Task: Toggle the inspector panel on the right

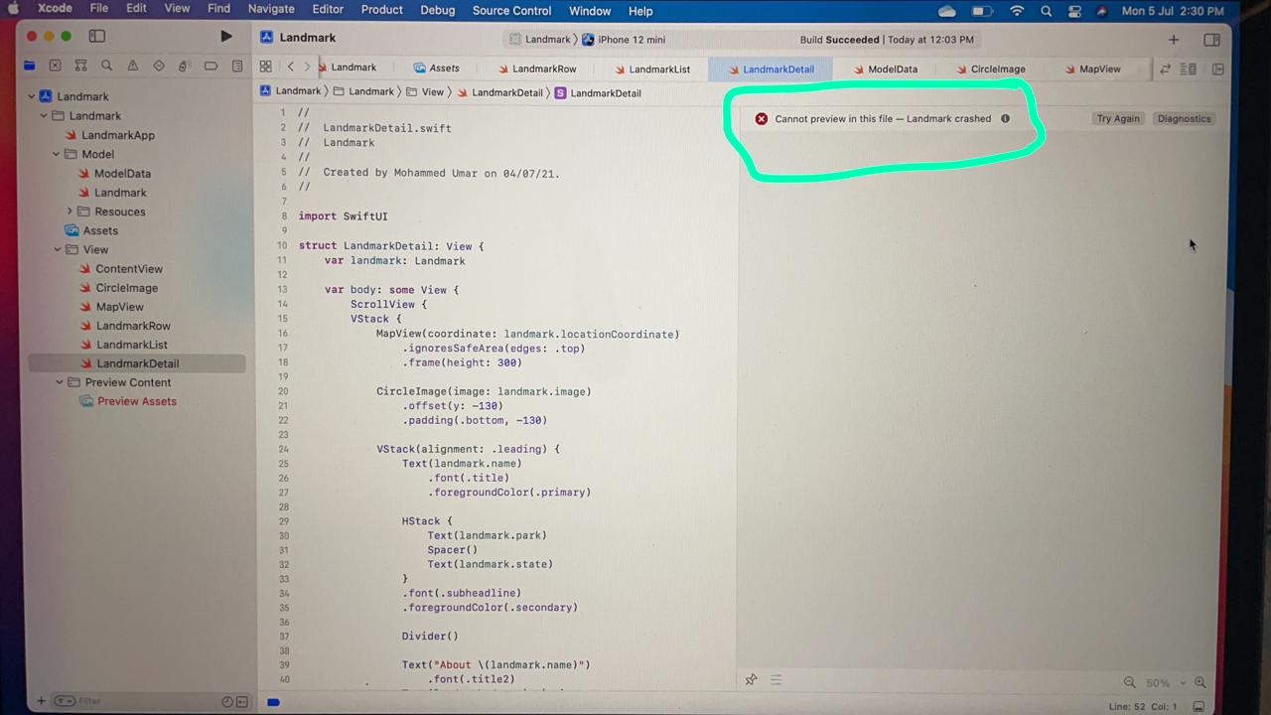Action: click(1211, 40)
